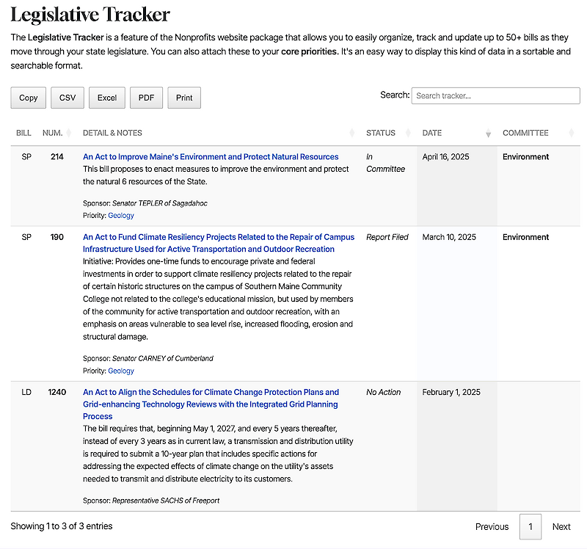Click the February 1, 2025 date cell
The height and width of the screenshot is (549, 587).
click(451, 392)
